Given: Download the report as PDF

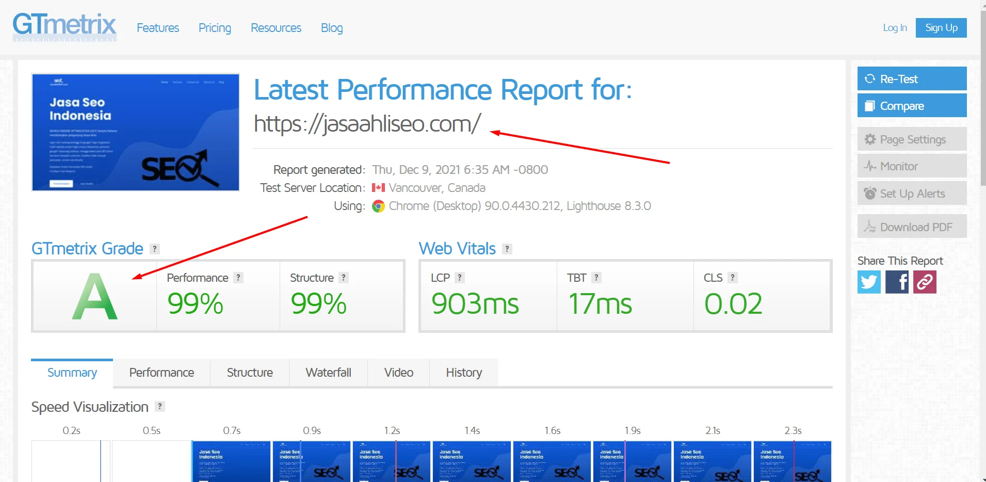Looking at the screenshot, I should (x=912, y=226).
